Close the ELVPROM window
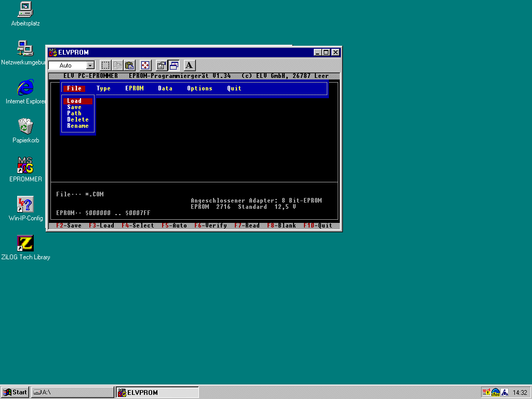The image size is (532, 399). coord(336,52)
